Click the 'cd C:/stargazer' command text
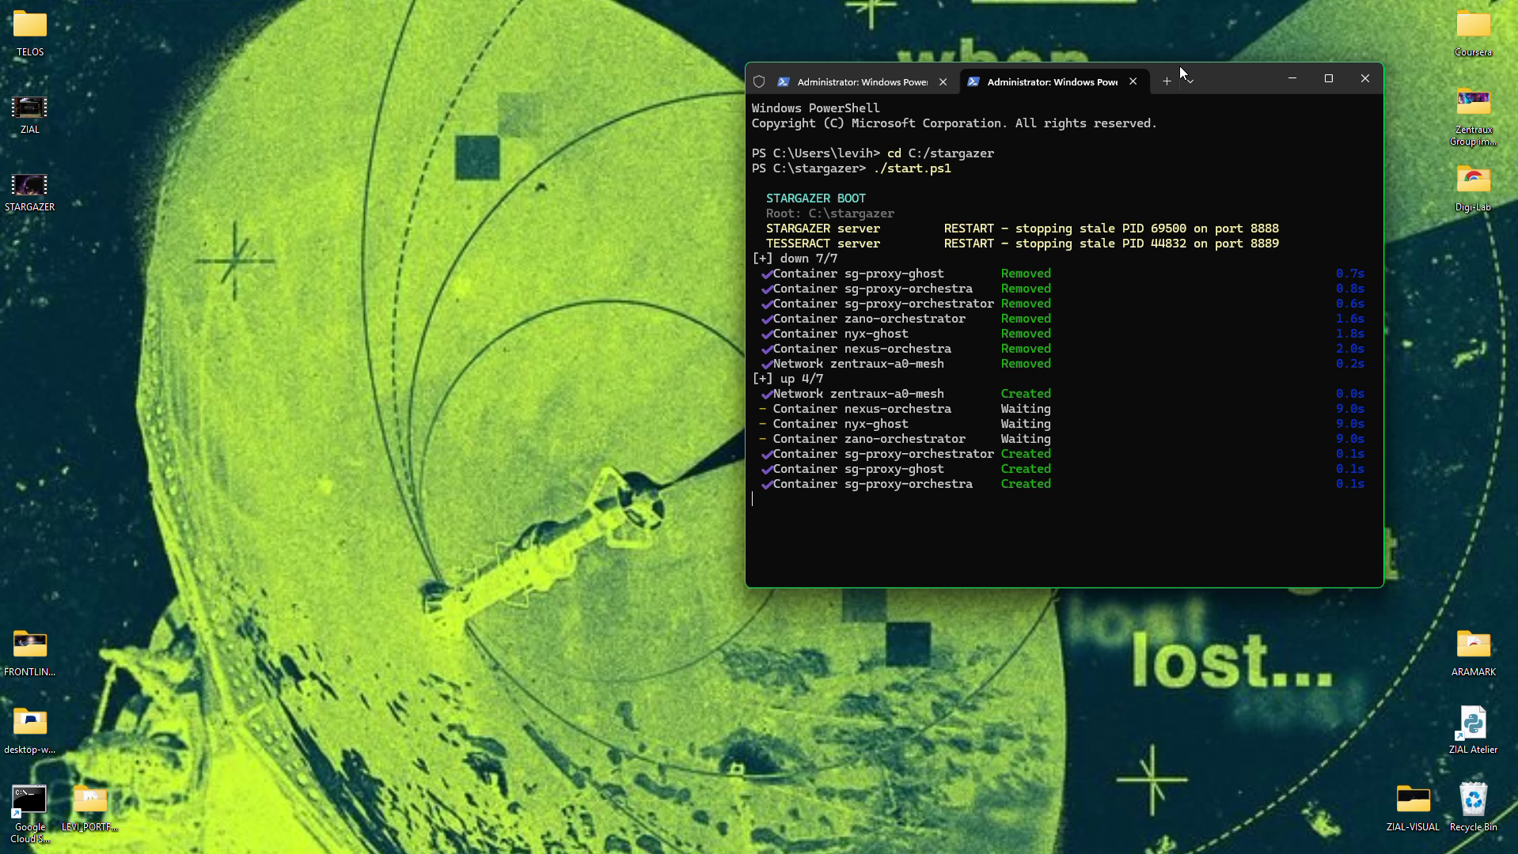 (940, 153)
